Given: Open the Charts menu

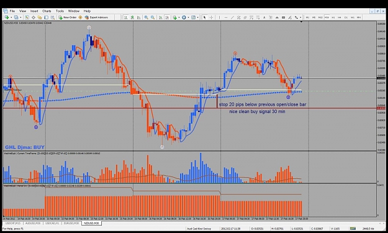Looking at the screenshot, I should coord(47,11).
